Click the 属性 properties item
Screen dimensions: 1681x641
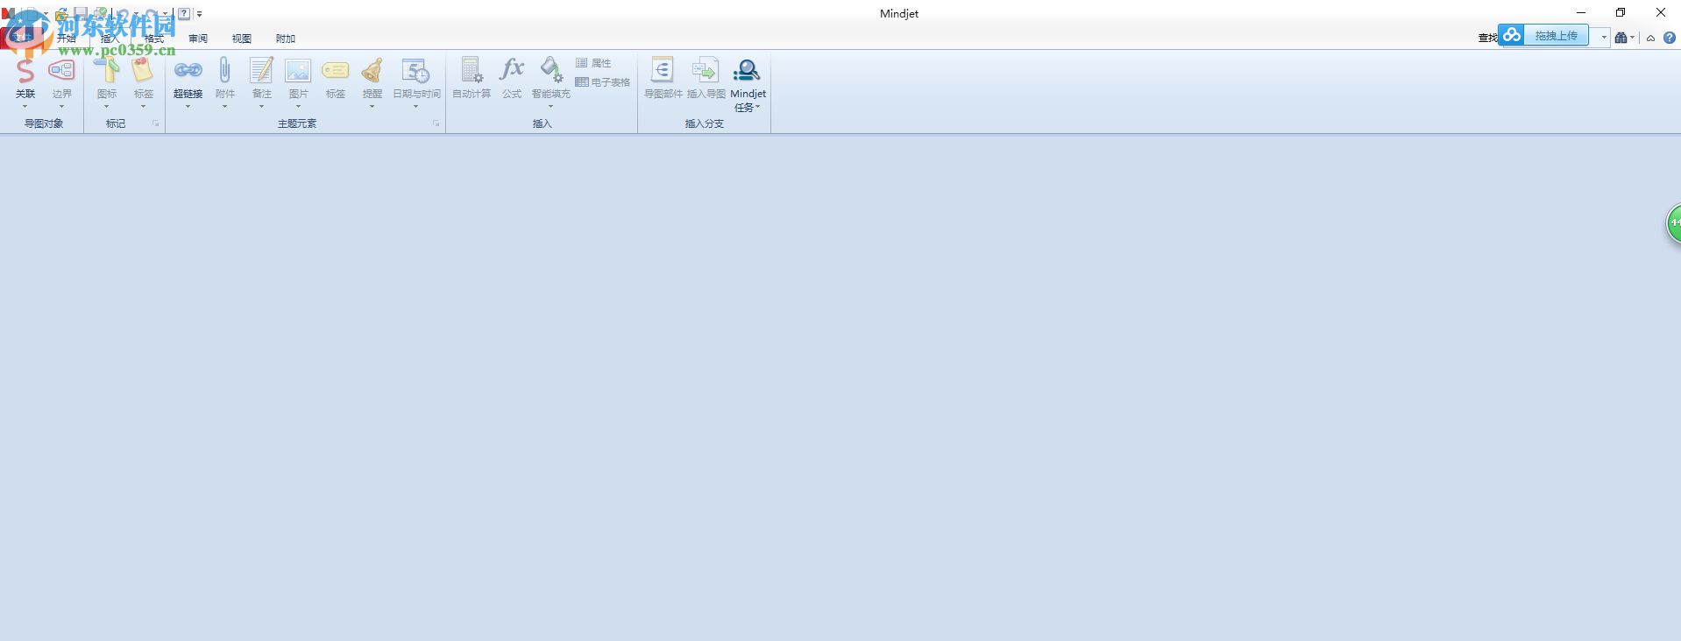(593, 63)
